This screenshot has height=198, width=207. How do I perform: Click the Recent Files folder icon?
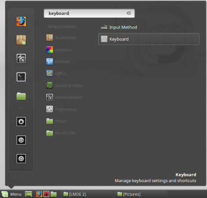(50, 133)
